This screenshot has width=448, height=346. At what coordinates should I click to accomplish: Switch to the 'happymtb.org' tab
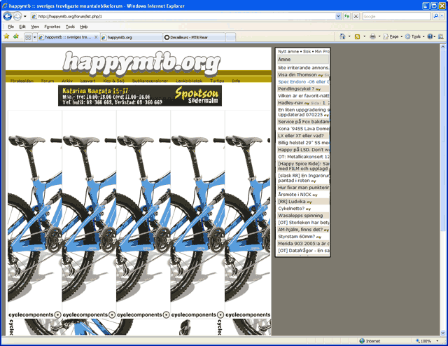pos(132,37)
